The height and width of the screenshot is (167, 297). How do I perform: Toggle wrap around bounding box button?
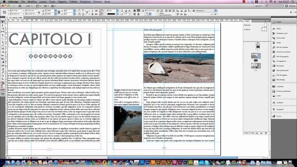click(x=138, y=11)
